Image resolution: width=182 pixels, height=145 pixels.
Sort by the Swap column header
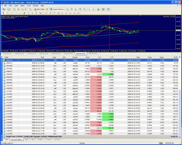pyautogui.click(x=158, y=57)
